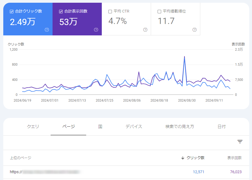
Task: Uncheck the 合計表示回数 checkbox
Action: pos(61,11)
